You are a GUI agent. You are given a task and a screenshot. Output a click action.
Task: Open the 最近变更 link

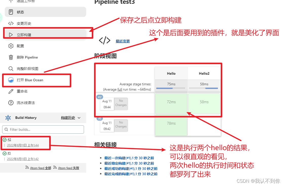[123, 41]
